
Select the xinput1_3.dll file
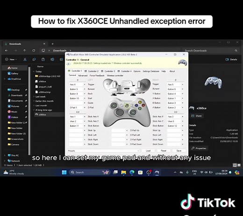pyautogui.click(x=43, y=86)
